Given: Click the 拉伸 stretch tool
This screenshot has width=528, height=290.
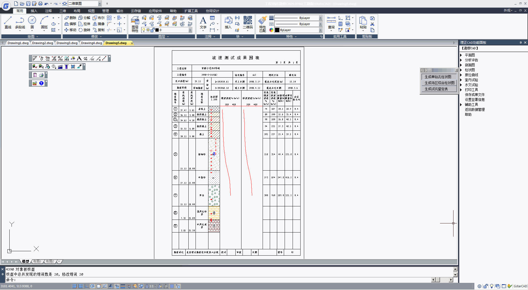Looking at the screenshot, I should (84, 24).
